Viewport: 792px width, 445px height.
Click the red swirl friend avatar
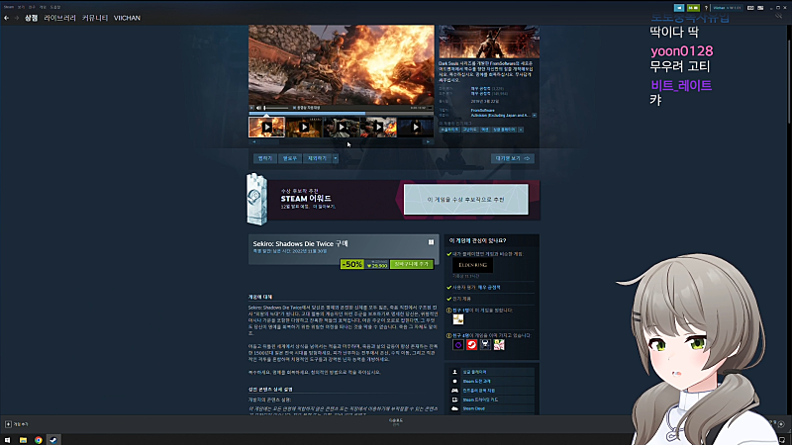tap(472, 344)
